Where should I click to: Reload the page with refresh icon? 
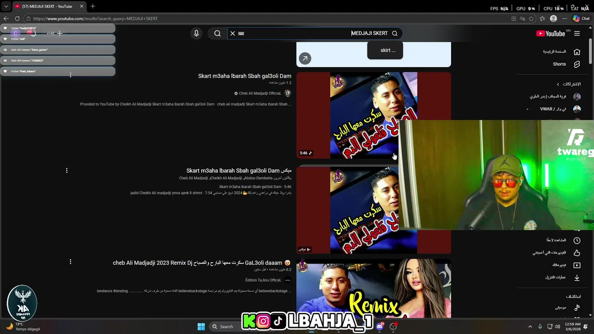point(17,19)
